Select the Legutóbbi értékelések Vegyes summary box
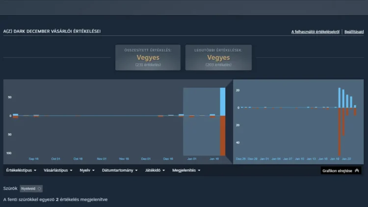Screen dimensions: 368x207 [x=218, y=57]
